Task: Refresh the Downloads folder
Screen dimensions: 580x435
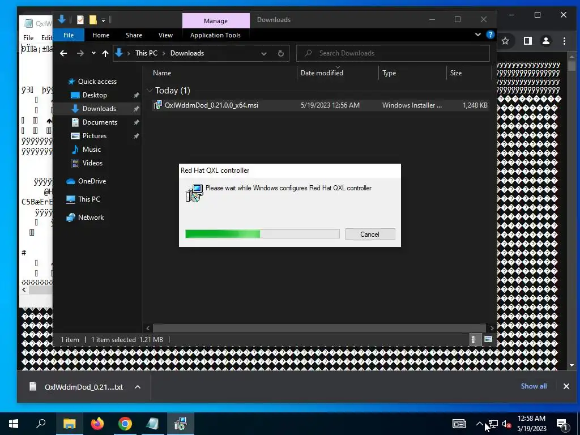Action: pyautogui.click(x=281, y=53)
